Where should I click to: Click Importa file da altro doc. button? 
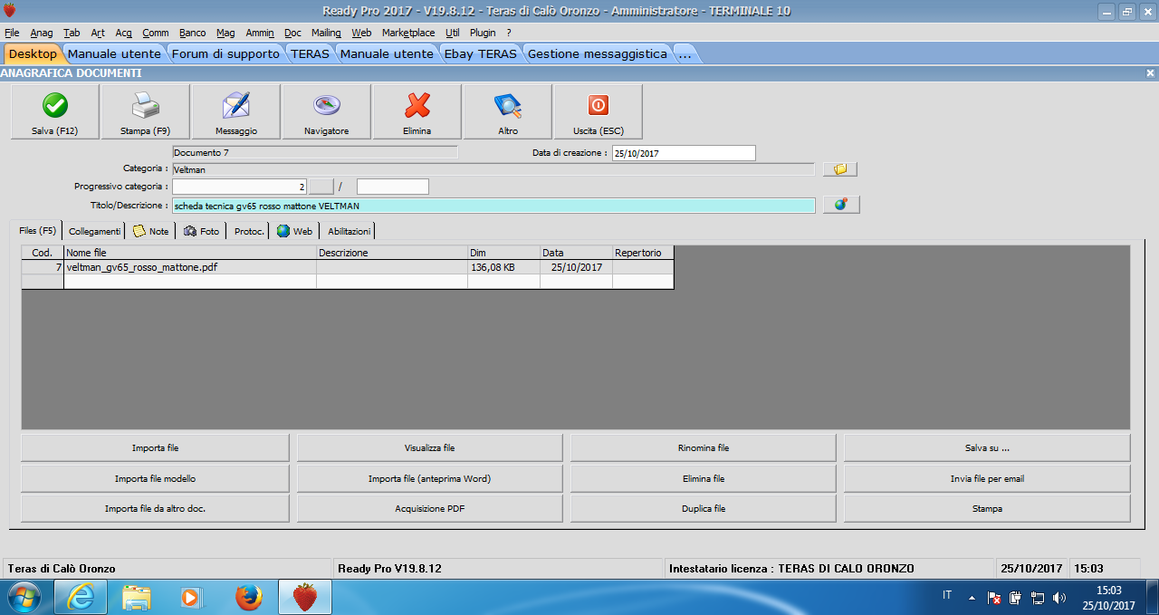pos(155,508)
